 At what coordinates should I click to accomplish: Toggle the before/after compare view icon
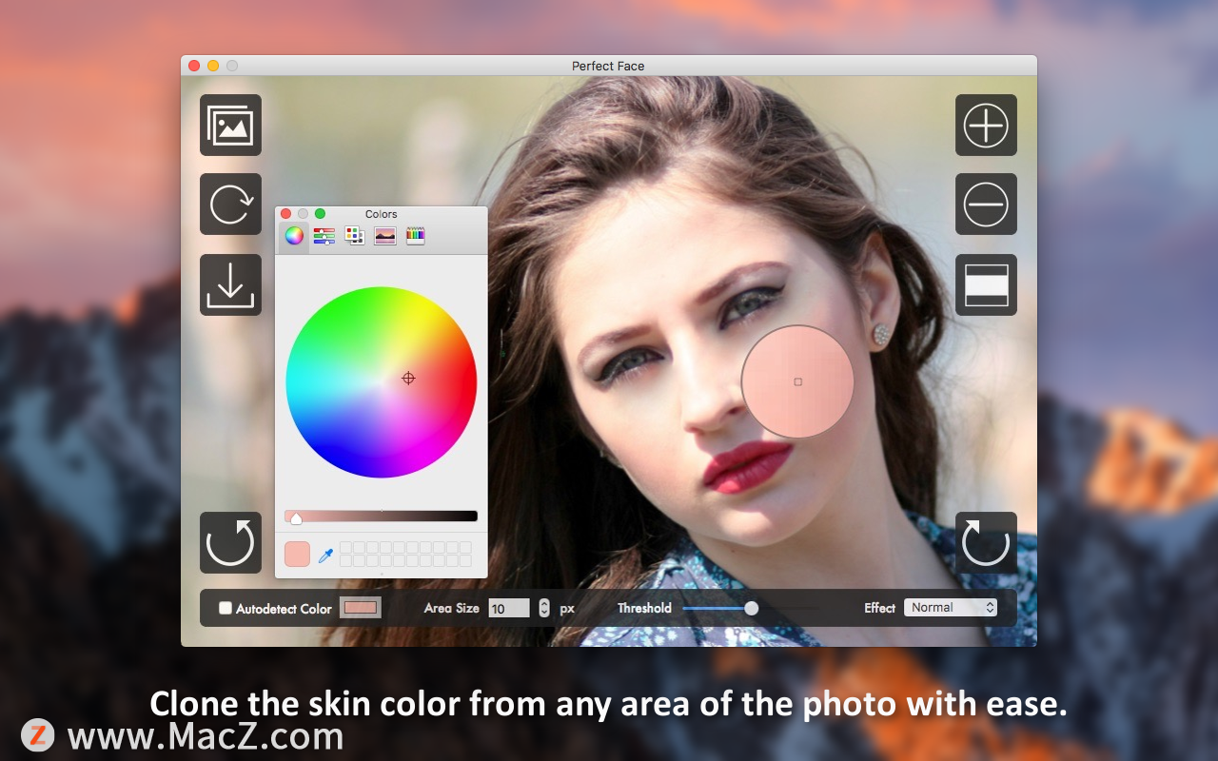coord(986,284)
